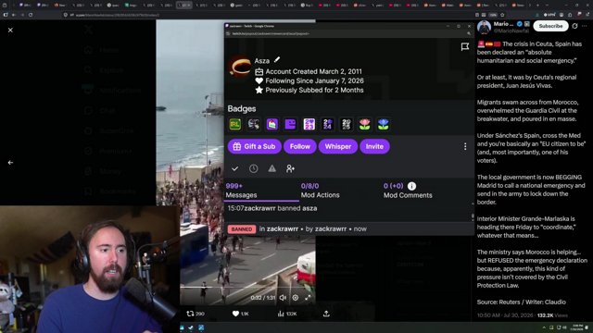The height and width of the screenshot is (333, 593).
Task: Click the Whisper button
Action: pyautogui.click(x=337, y=146)
